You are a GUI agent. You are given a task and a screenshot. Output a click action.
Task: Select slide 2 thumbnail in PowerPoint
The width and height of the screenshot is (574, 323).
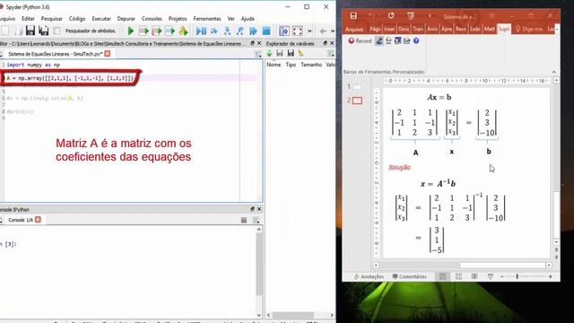tap(357, 100)
